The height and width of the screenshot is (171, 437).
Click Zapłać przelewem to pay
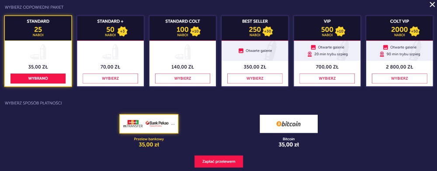point(218,161)
